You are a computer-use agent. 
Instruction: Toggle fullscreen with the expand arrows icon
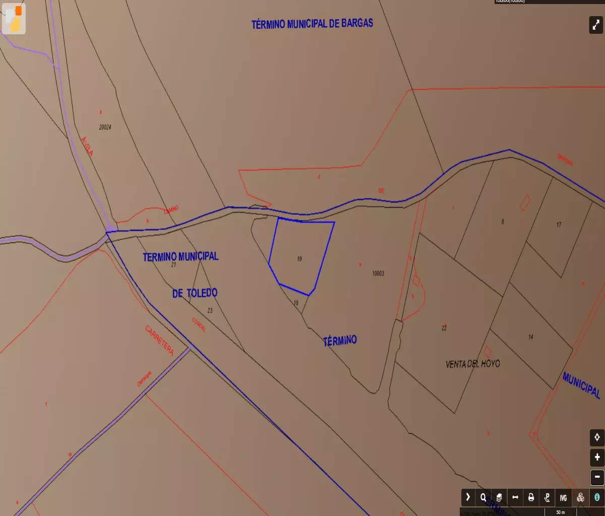pos(596,25)
